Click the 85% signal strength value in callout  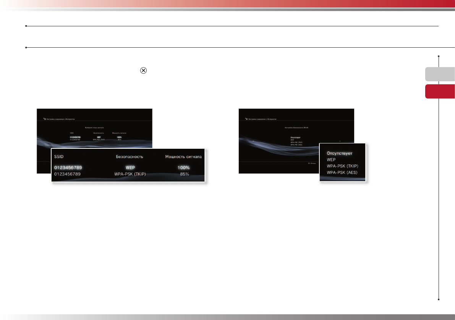185,174
